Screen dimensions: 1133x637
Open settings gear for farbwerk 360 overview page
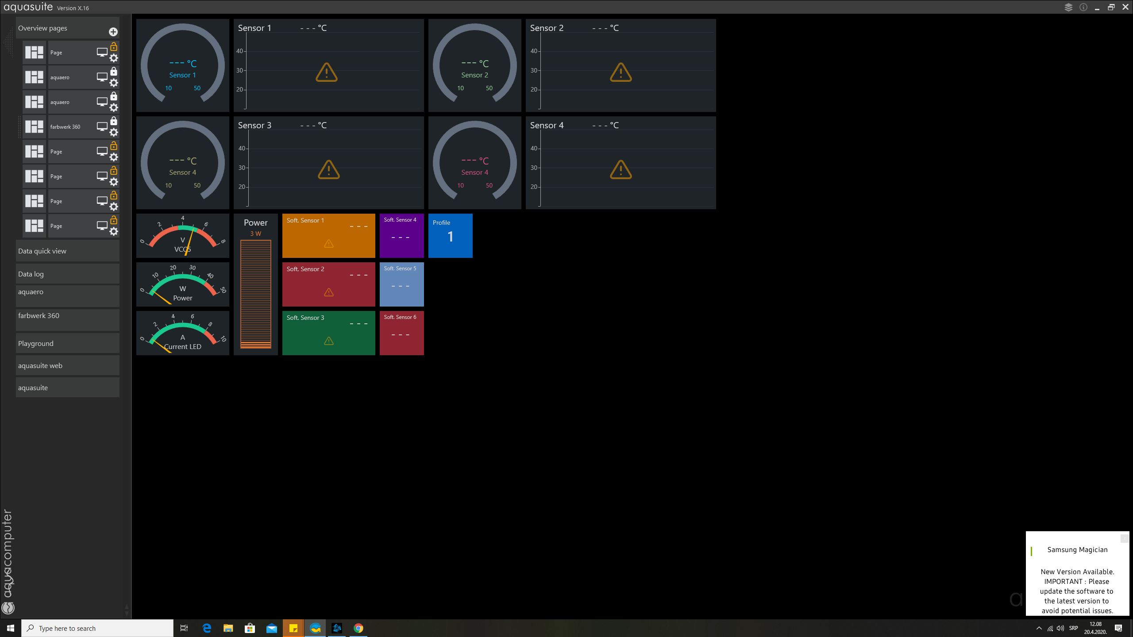(114, 132)
